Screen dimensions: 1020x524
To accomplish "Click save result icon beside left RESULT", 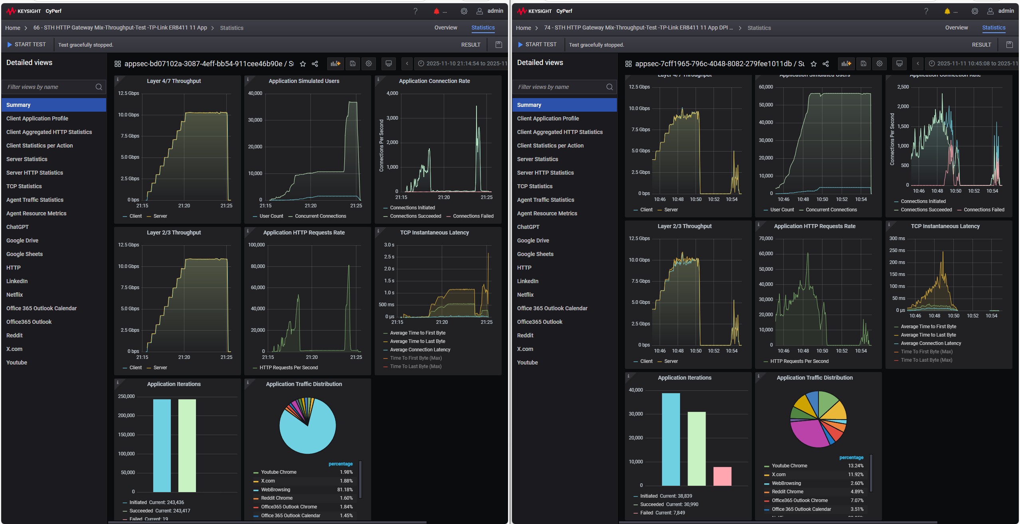I will pos(498,45).
